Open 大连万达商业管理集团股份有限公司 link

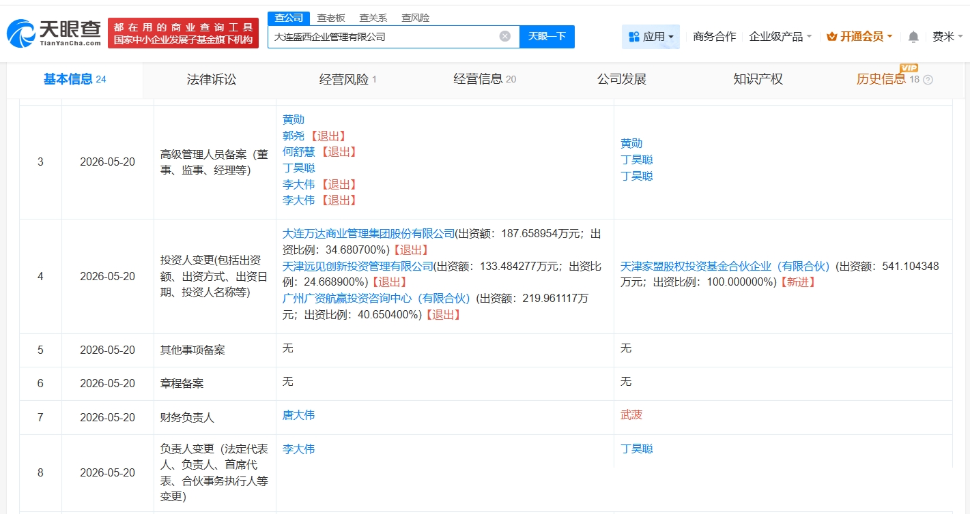[x=369, y=233]
